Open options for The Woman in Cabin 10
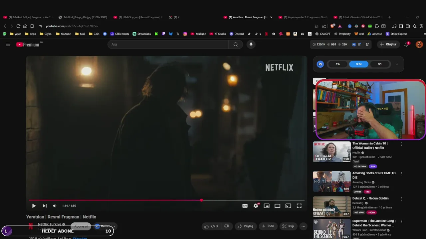 click(402, 144)
